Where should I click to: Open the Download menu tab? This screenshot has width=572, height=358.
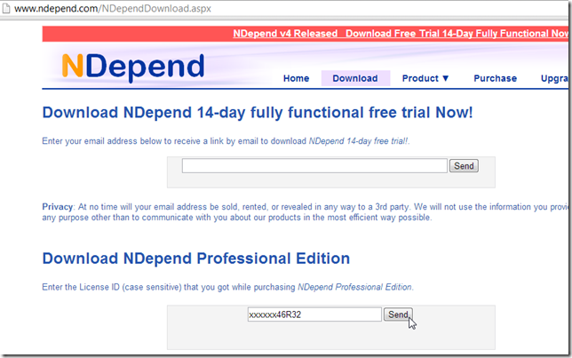click(x=355, y=78)
